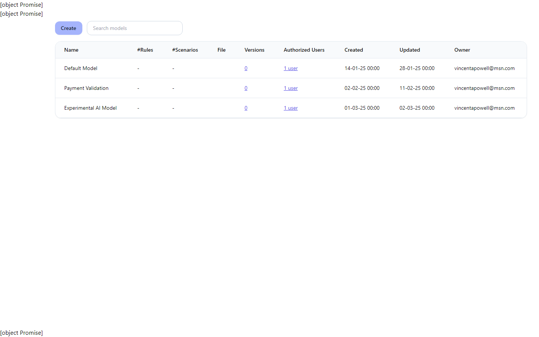This screenshot has width=539, height=337.
Task: Click the #Rules column header
Action: [145, 50]
